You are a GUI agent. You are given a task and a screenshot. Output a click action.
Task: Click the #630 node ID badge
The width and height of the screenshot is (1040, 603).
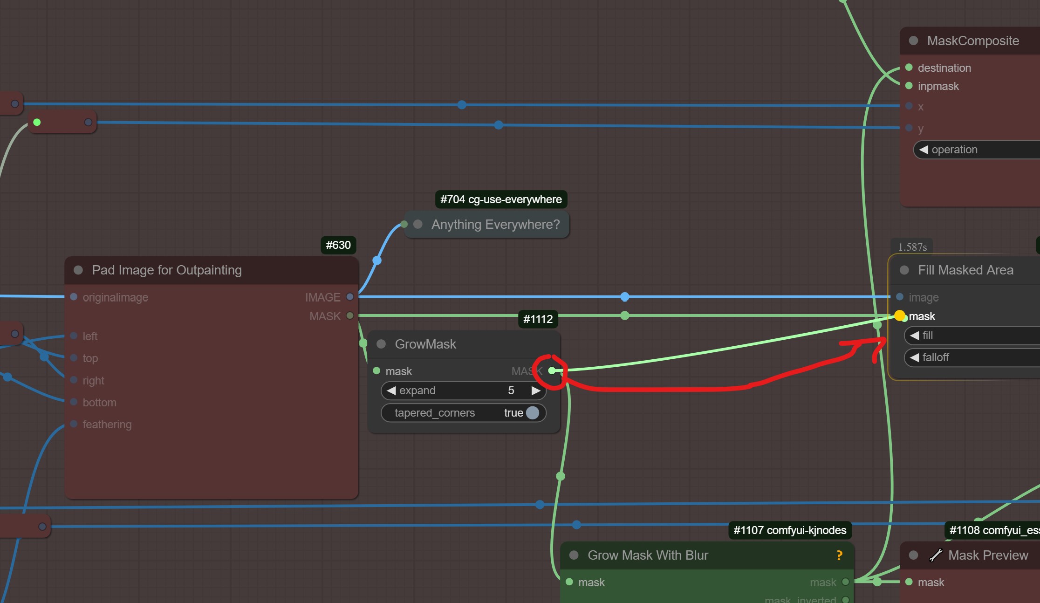(338, 245)
